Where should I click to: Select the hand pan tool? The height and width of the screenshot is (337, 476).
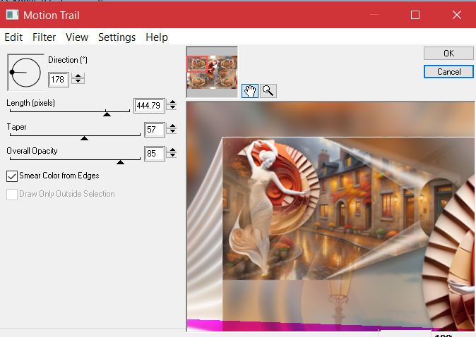pos(250,90)
